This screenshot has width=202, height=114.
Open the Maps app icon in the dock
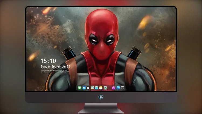click(x=92, y=88)
